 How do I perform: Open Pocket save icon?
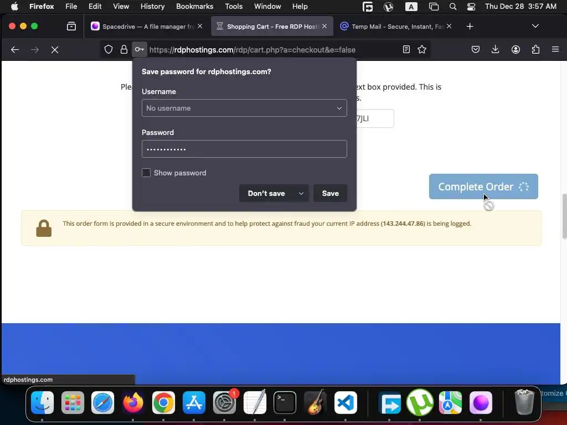tap(476, 49)
